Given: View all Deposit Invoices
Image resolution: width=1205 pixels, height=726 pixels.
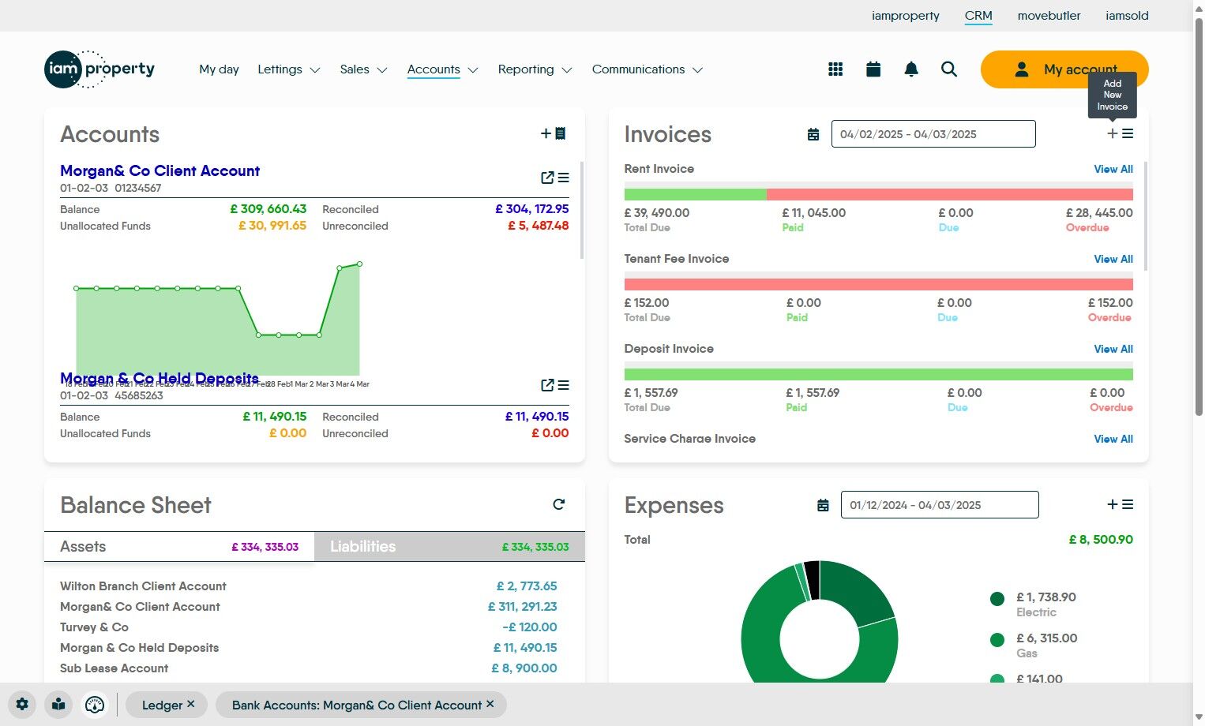Looking at the screenshot, I should pos(1113,349).
